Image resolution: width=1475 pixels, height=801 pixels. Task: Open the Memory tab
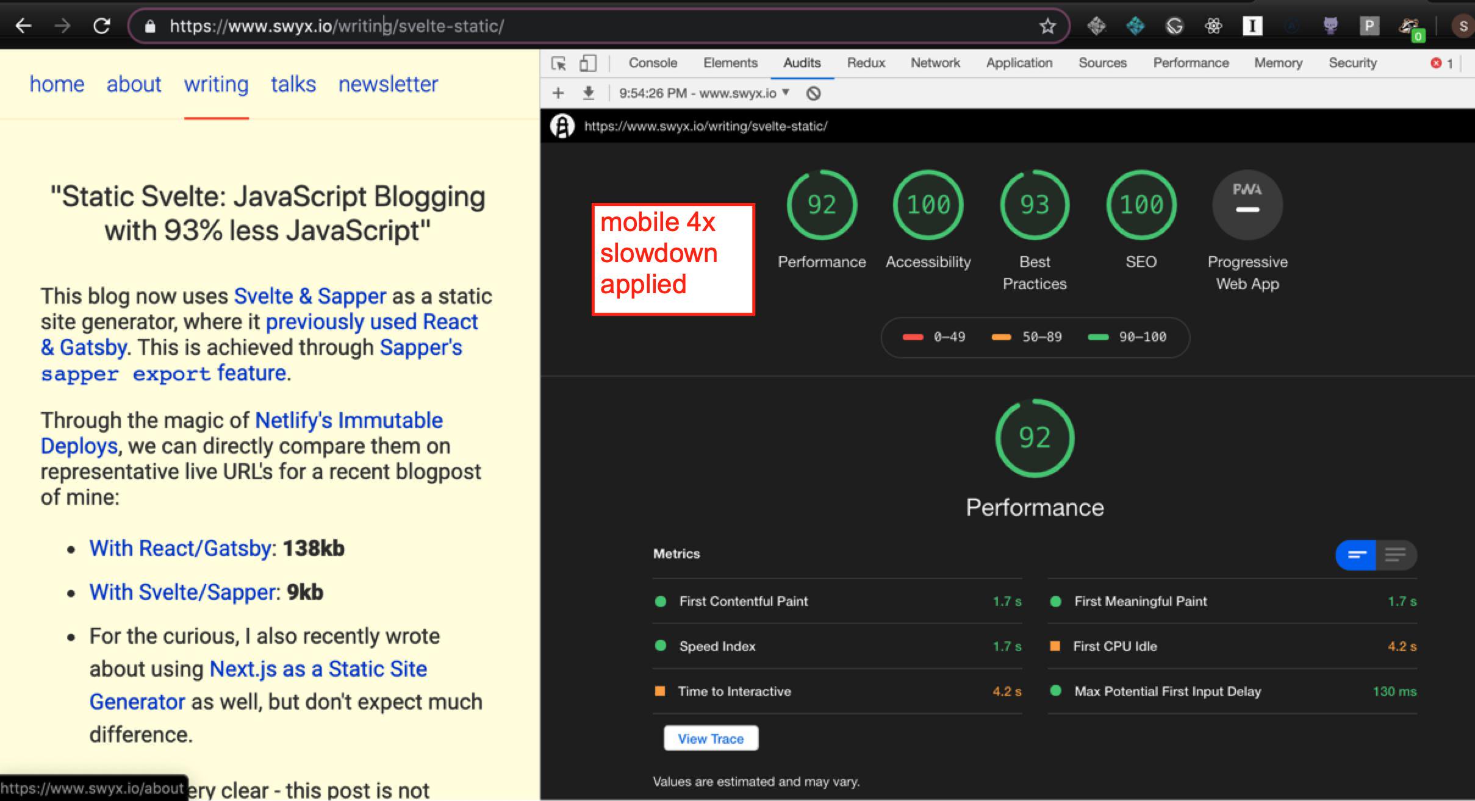point(1278,63)
